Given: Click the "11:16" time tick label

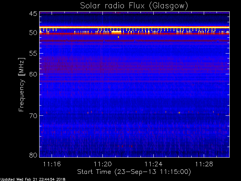Looking at the screenshot, I should tap(52, 164).
